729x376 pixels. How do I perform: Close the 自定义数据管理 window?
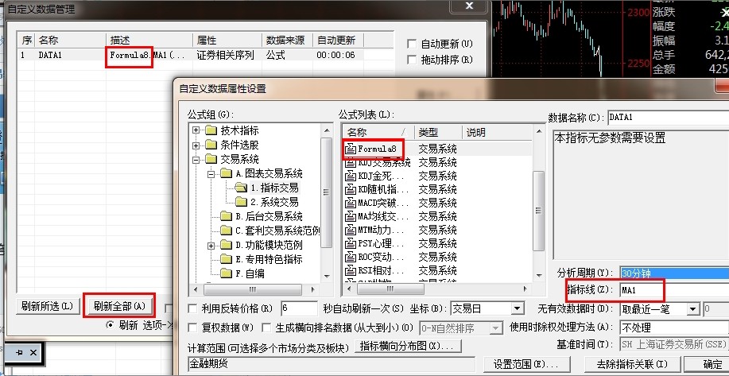click(469, 6)
